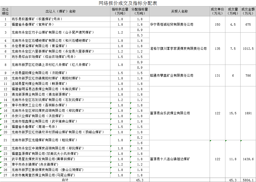Click the transaction amount cell 1012.5
256x182 pixels.
pyautogui.click(x=248, y=49)
